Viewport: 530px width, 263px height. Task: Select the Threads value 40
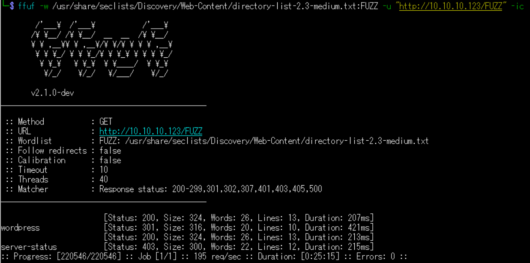click(104, 180)
